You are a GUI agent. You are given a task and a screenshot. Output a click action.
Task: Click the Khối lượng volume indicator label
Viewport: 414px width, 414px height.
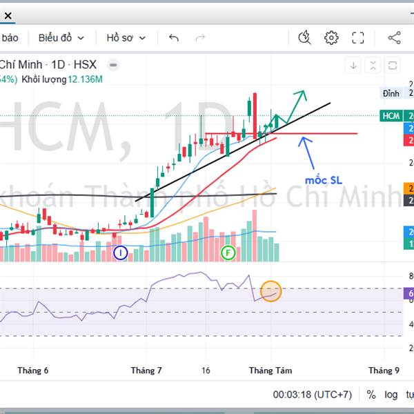point(44,79)
